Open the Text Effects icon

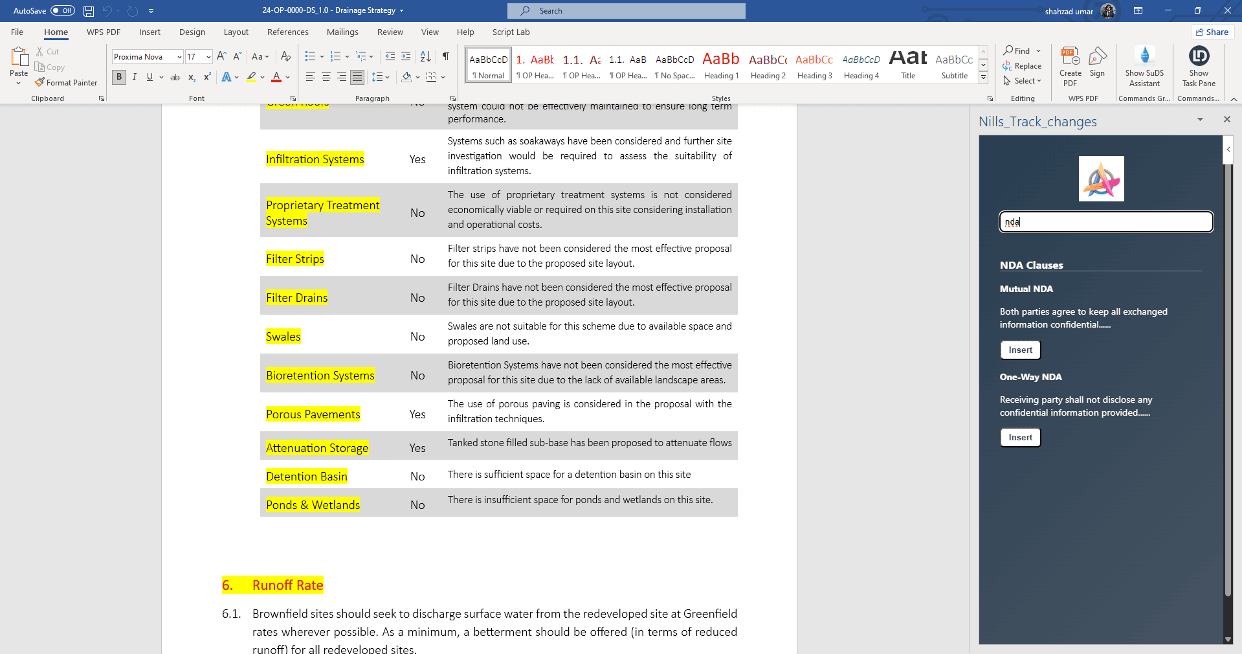point(226,77)
